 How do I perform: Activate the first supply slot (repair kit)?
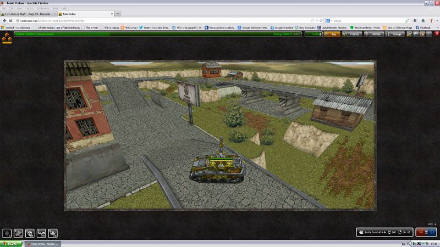(7, 233)
